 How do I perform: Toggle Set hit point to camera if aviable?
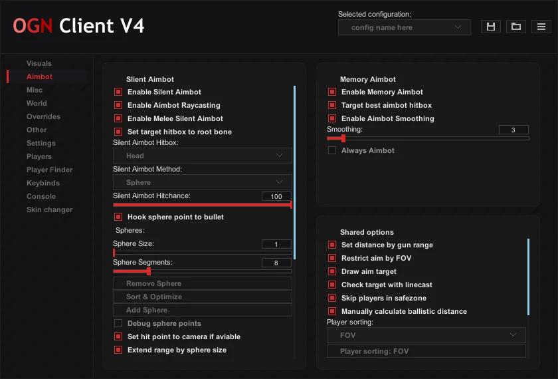[118, 336]
